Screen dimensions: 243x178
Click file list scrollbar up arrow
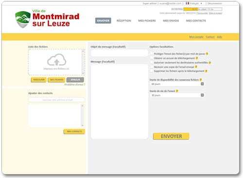(83, 51)
